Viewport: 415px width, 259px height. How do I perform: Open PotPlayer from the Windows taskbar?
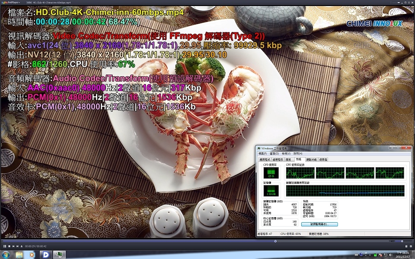[46, 254]
